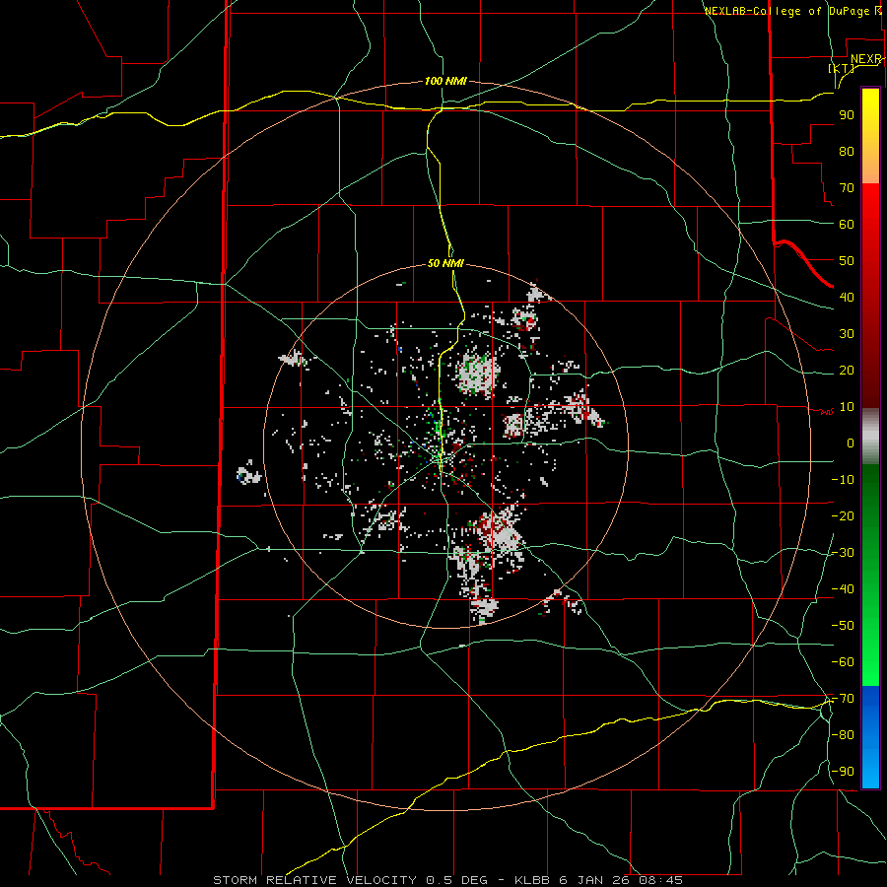Click the 20 value on velocity scale
887x887 pixels.
(x=847, y=371)
